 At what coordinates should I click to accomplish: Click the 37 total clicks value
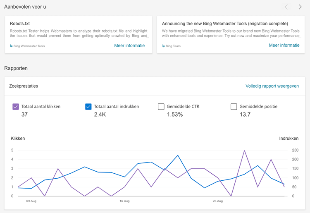pos(24,115)
